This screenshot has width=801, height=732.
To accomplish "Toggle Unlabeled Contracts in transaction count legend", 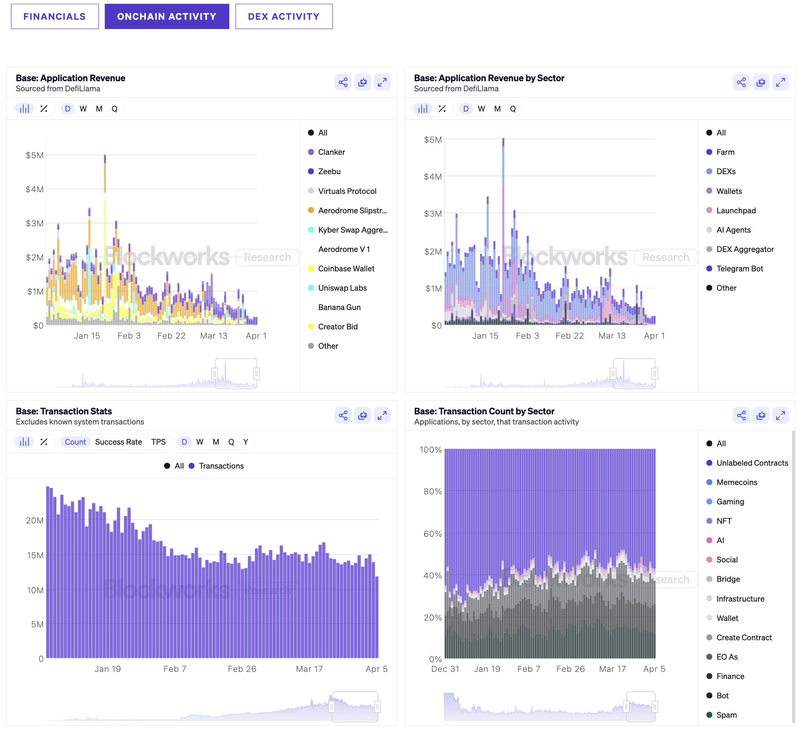I will point(748,463).
